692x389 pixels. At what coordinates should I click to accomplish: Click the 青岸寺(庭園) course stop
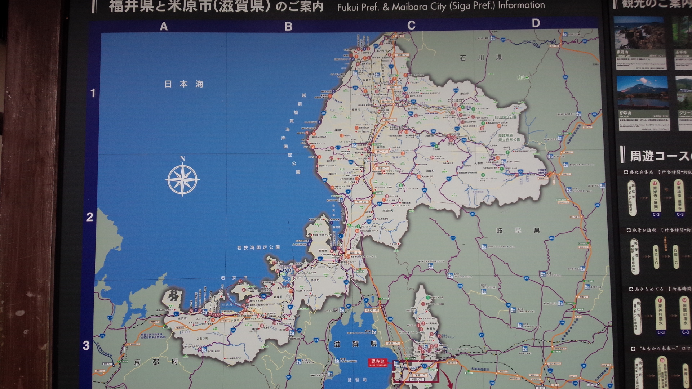point(656,198)
